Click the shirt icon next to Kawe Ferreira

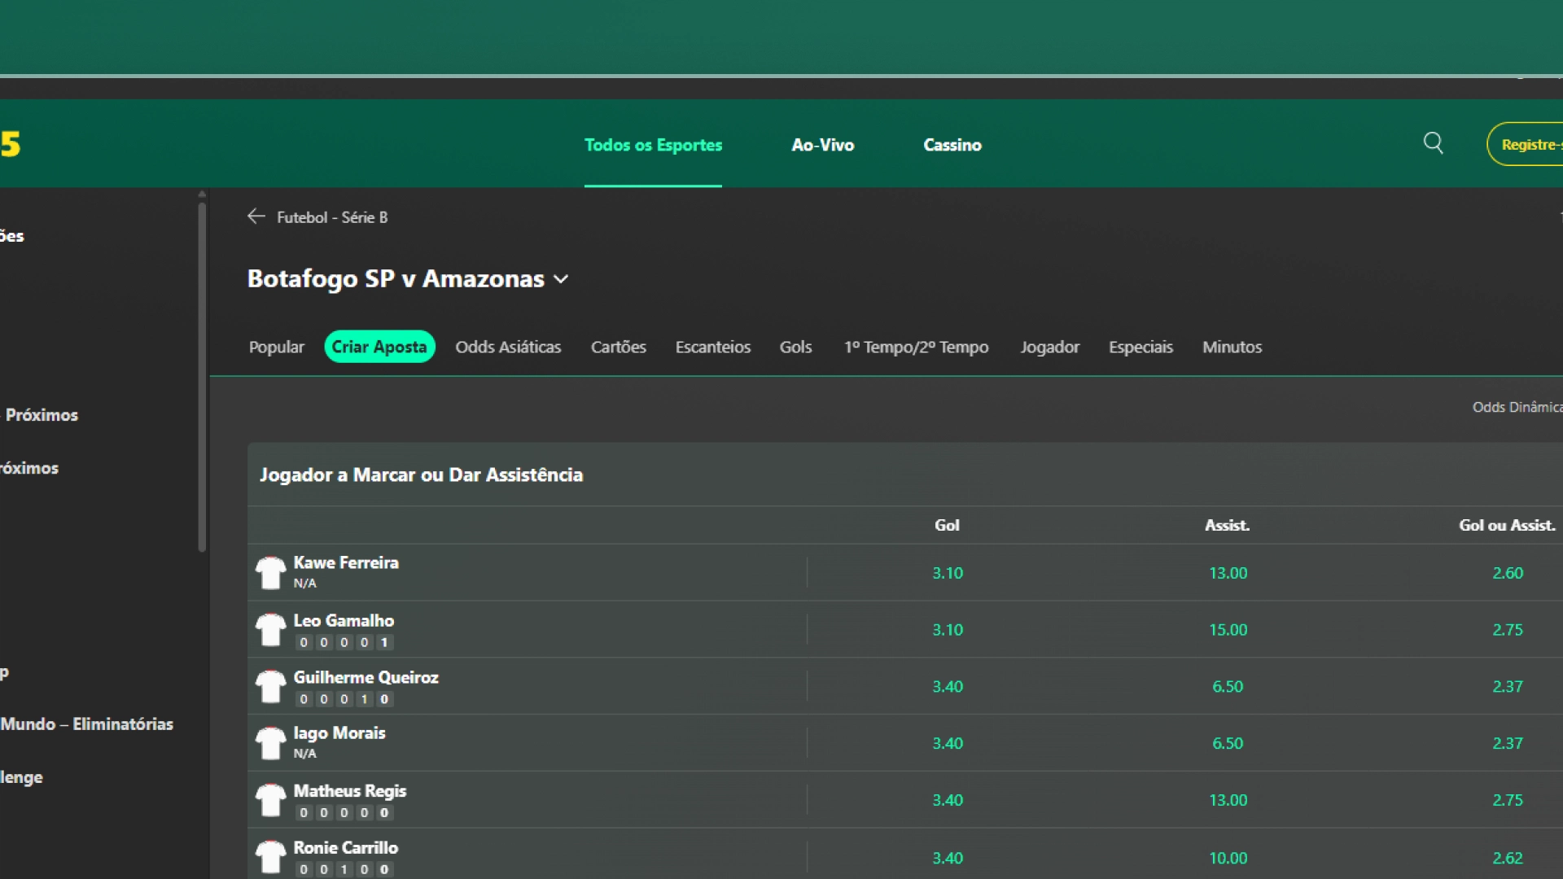pyautogui.click(x=271, y=572)
